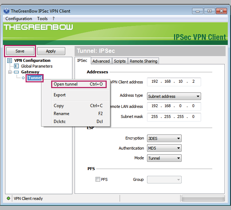Select Export in the context menu

click(60, 95)
